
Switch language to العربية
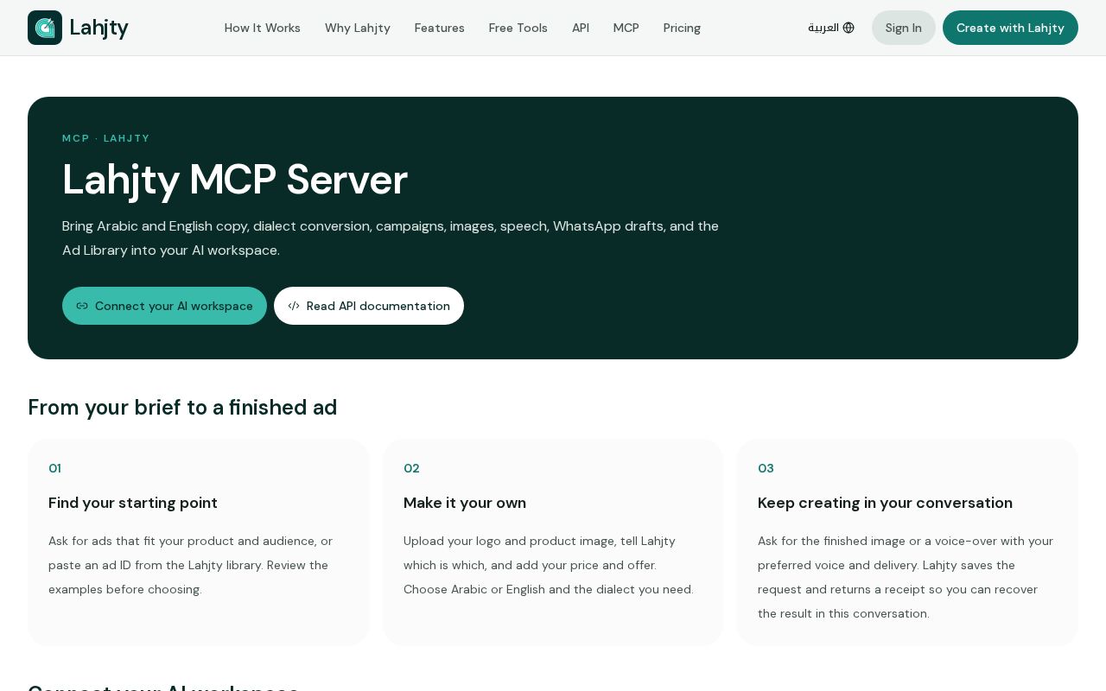[x=831, y=28]
